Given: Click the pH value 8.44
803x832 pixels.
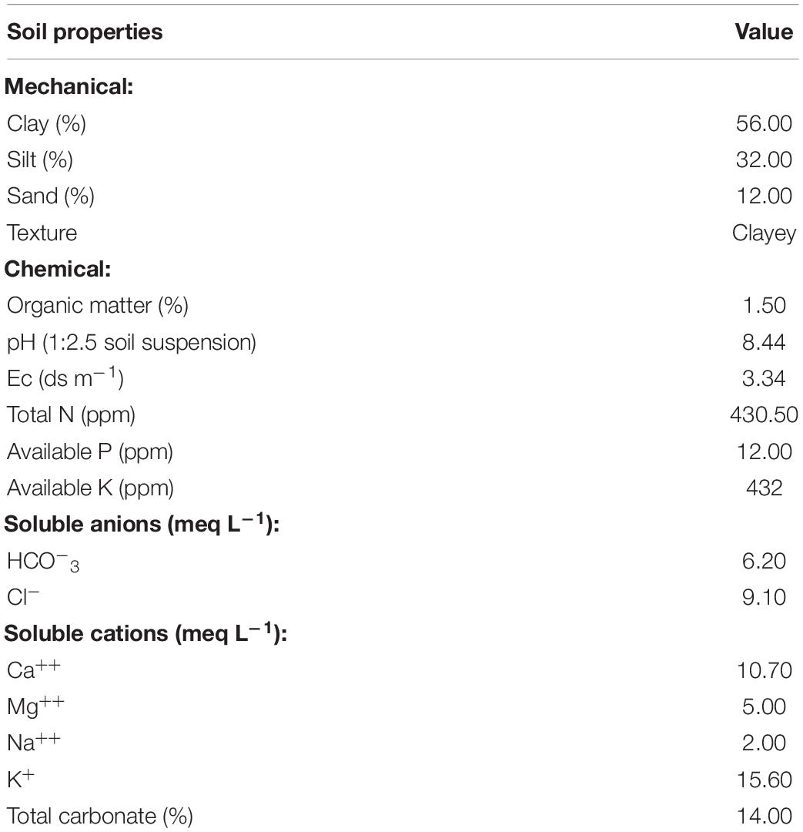Looking at the screenshot, I should pyautogui.click(x=764, y=342).
